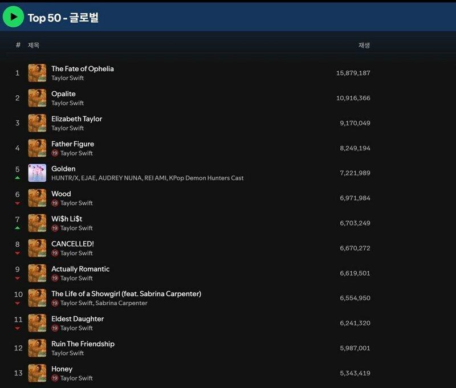Open the track Wi$h Li$t
This screenshot has width=456, height=388.
pyautogui.click(x=67, y=219)
